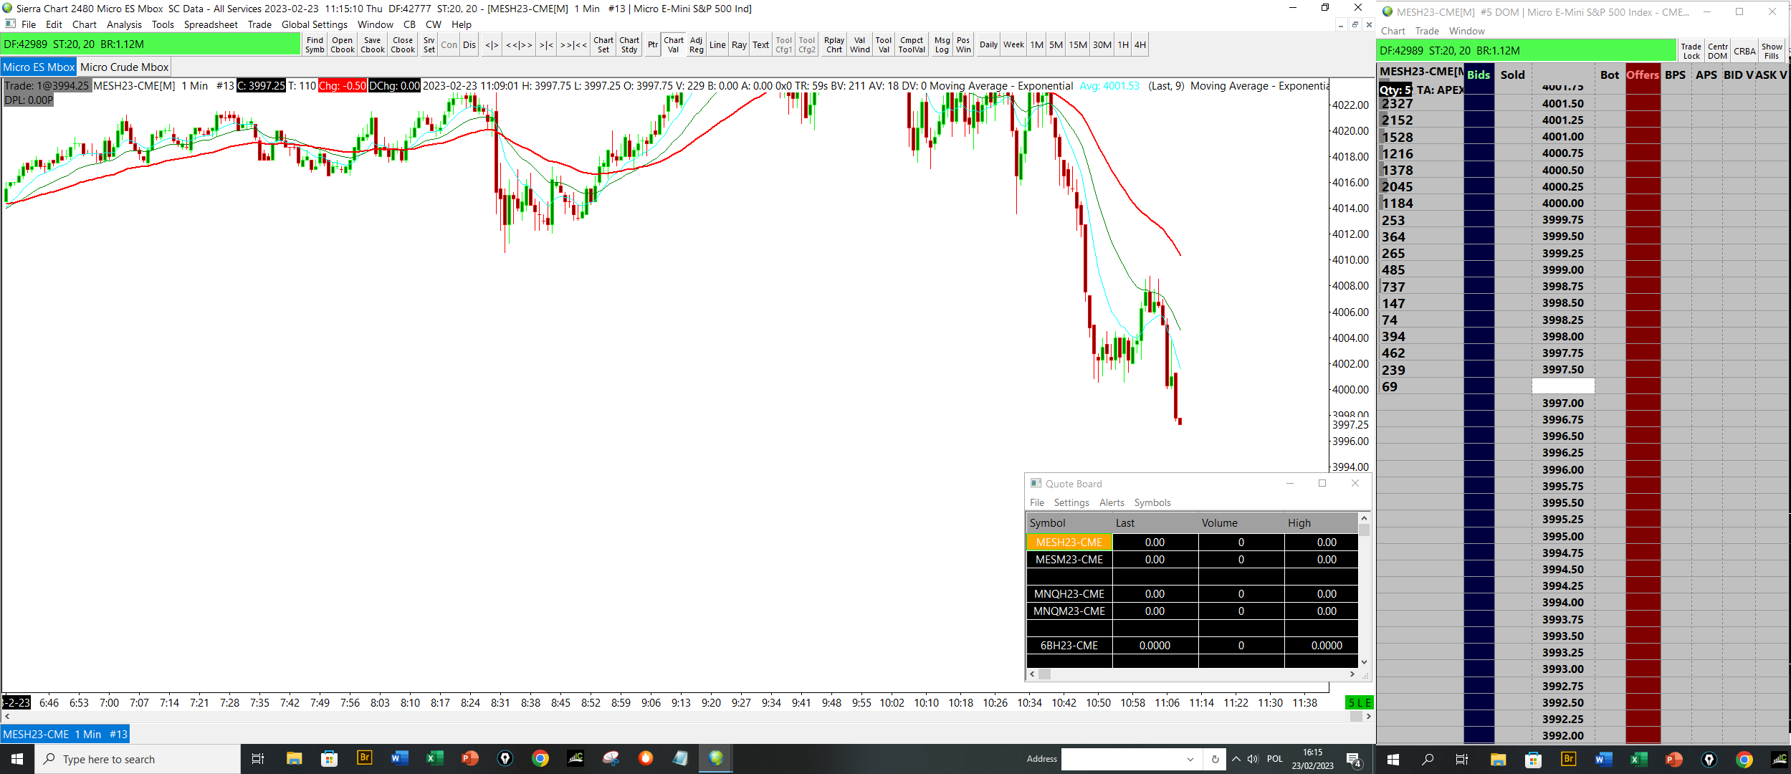Toggle the Chart Val tool on the toolbar

pos(673,44)
